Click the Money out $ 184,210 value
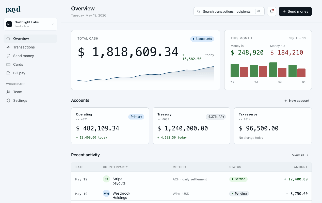The height and width of the screenshot is (203, 322). click(x=287, y=53)
